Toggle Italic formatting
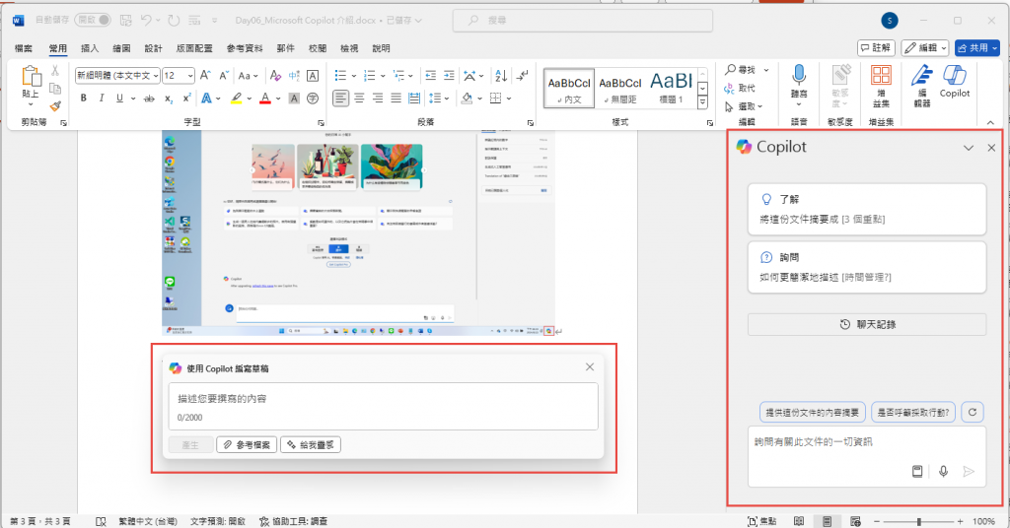The height and width of the screenshot is (528, 1010). click(x=102, y=99)
